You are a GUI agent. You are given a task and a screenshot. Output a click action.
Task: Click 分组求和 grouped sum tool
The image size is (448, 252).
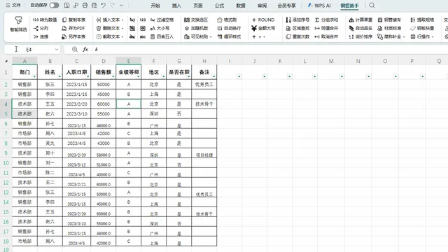[x=326, y=20]
